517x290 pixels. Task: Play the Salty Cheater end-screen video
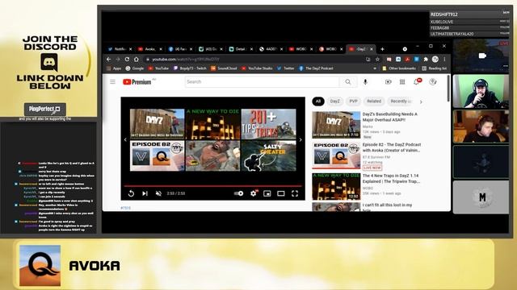(x=268, y=155)
